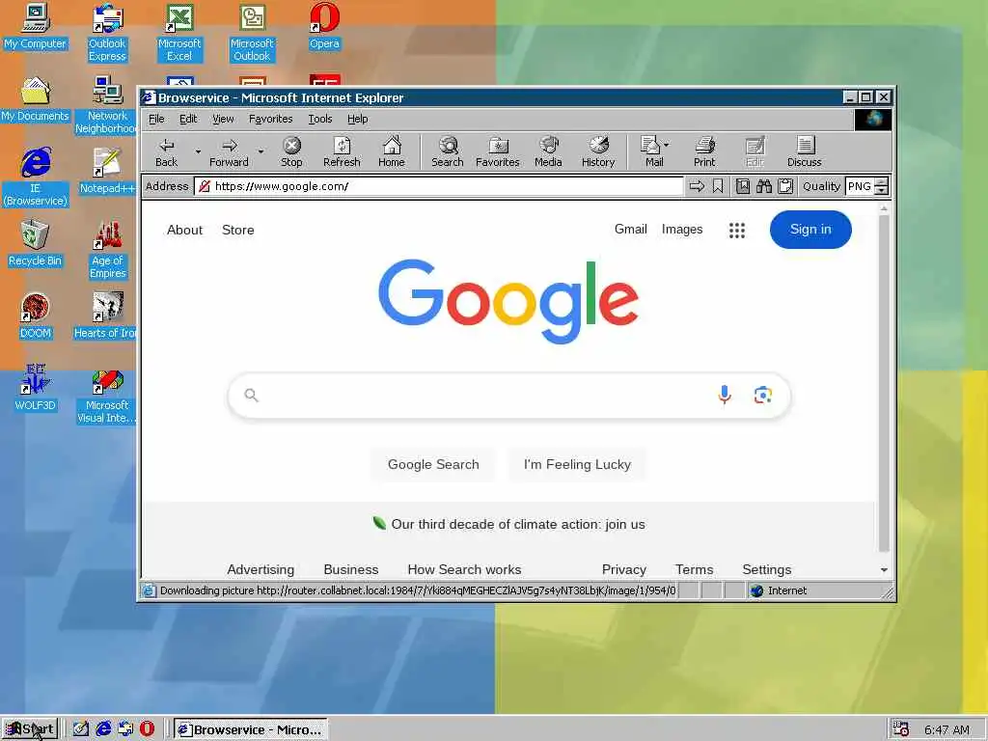Launch Outlook Express from quick launch bar
This screenshot has height=741, width=988.
[x=125, y=729]
